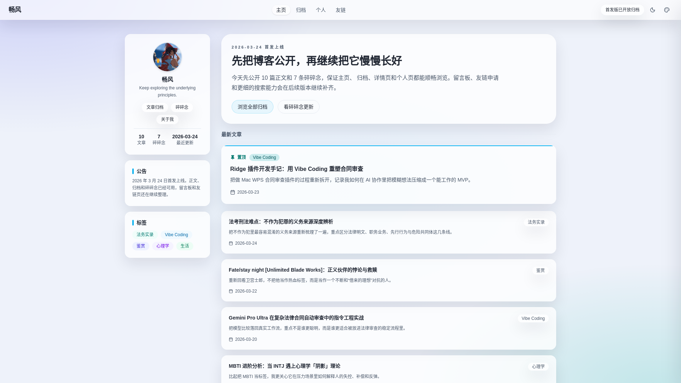Click the pinned post pushpin icon
Image resolution: width=681 pixels, height=383 pixels.
coord(233,157)
